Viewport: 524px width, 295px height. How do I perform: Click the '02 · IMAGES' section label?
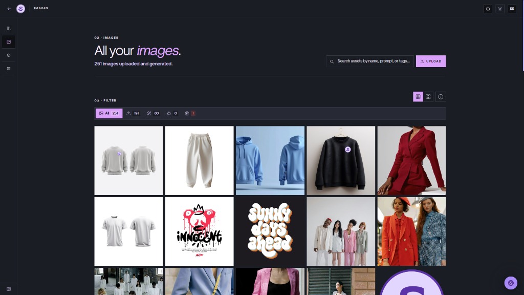tap(106, 38)
